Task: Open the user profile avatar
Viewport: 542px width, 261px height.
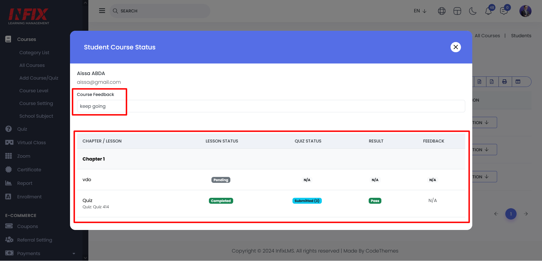Action: 525,11
